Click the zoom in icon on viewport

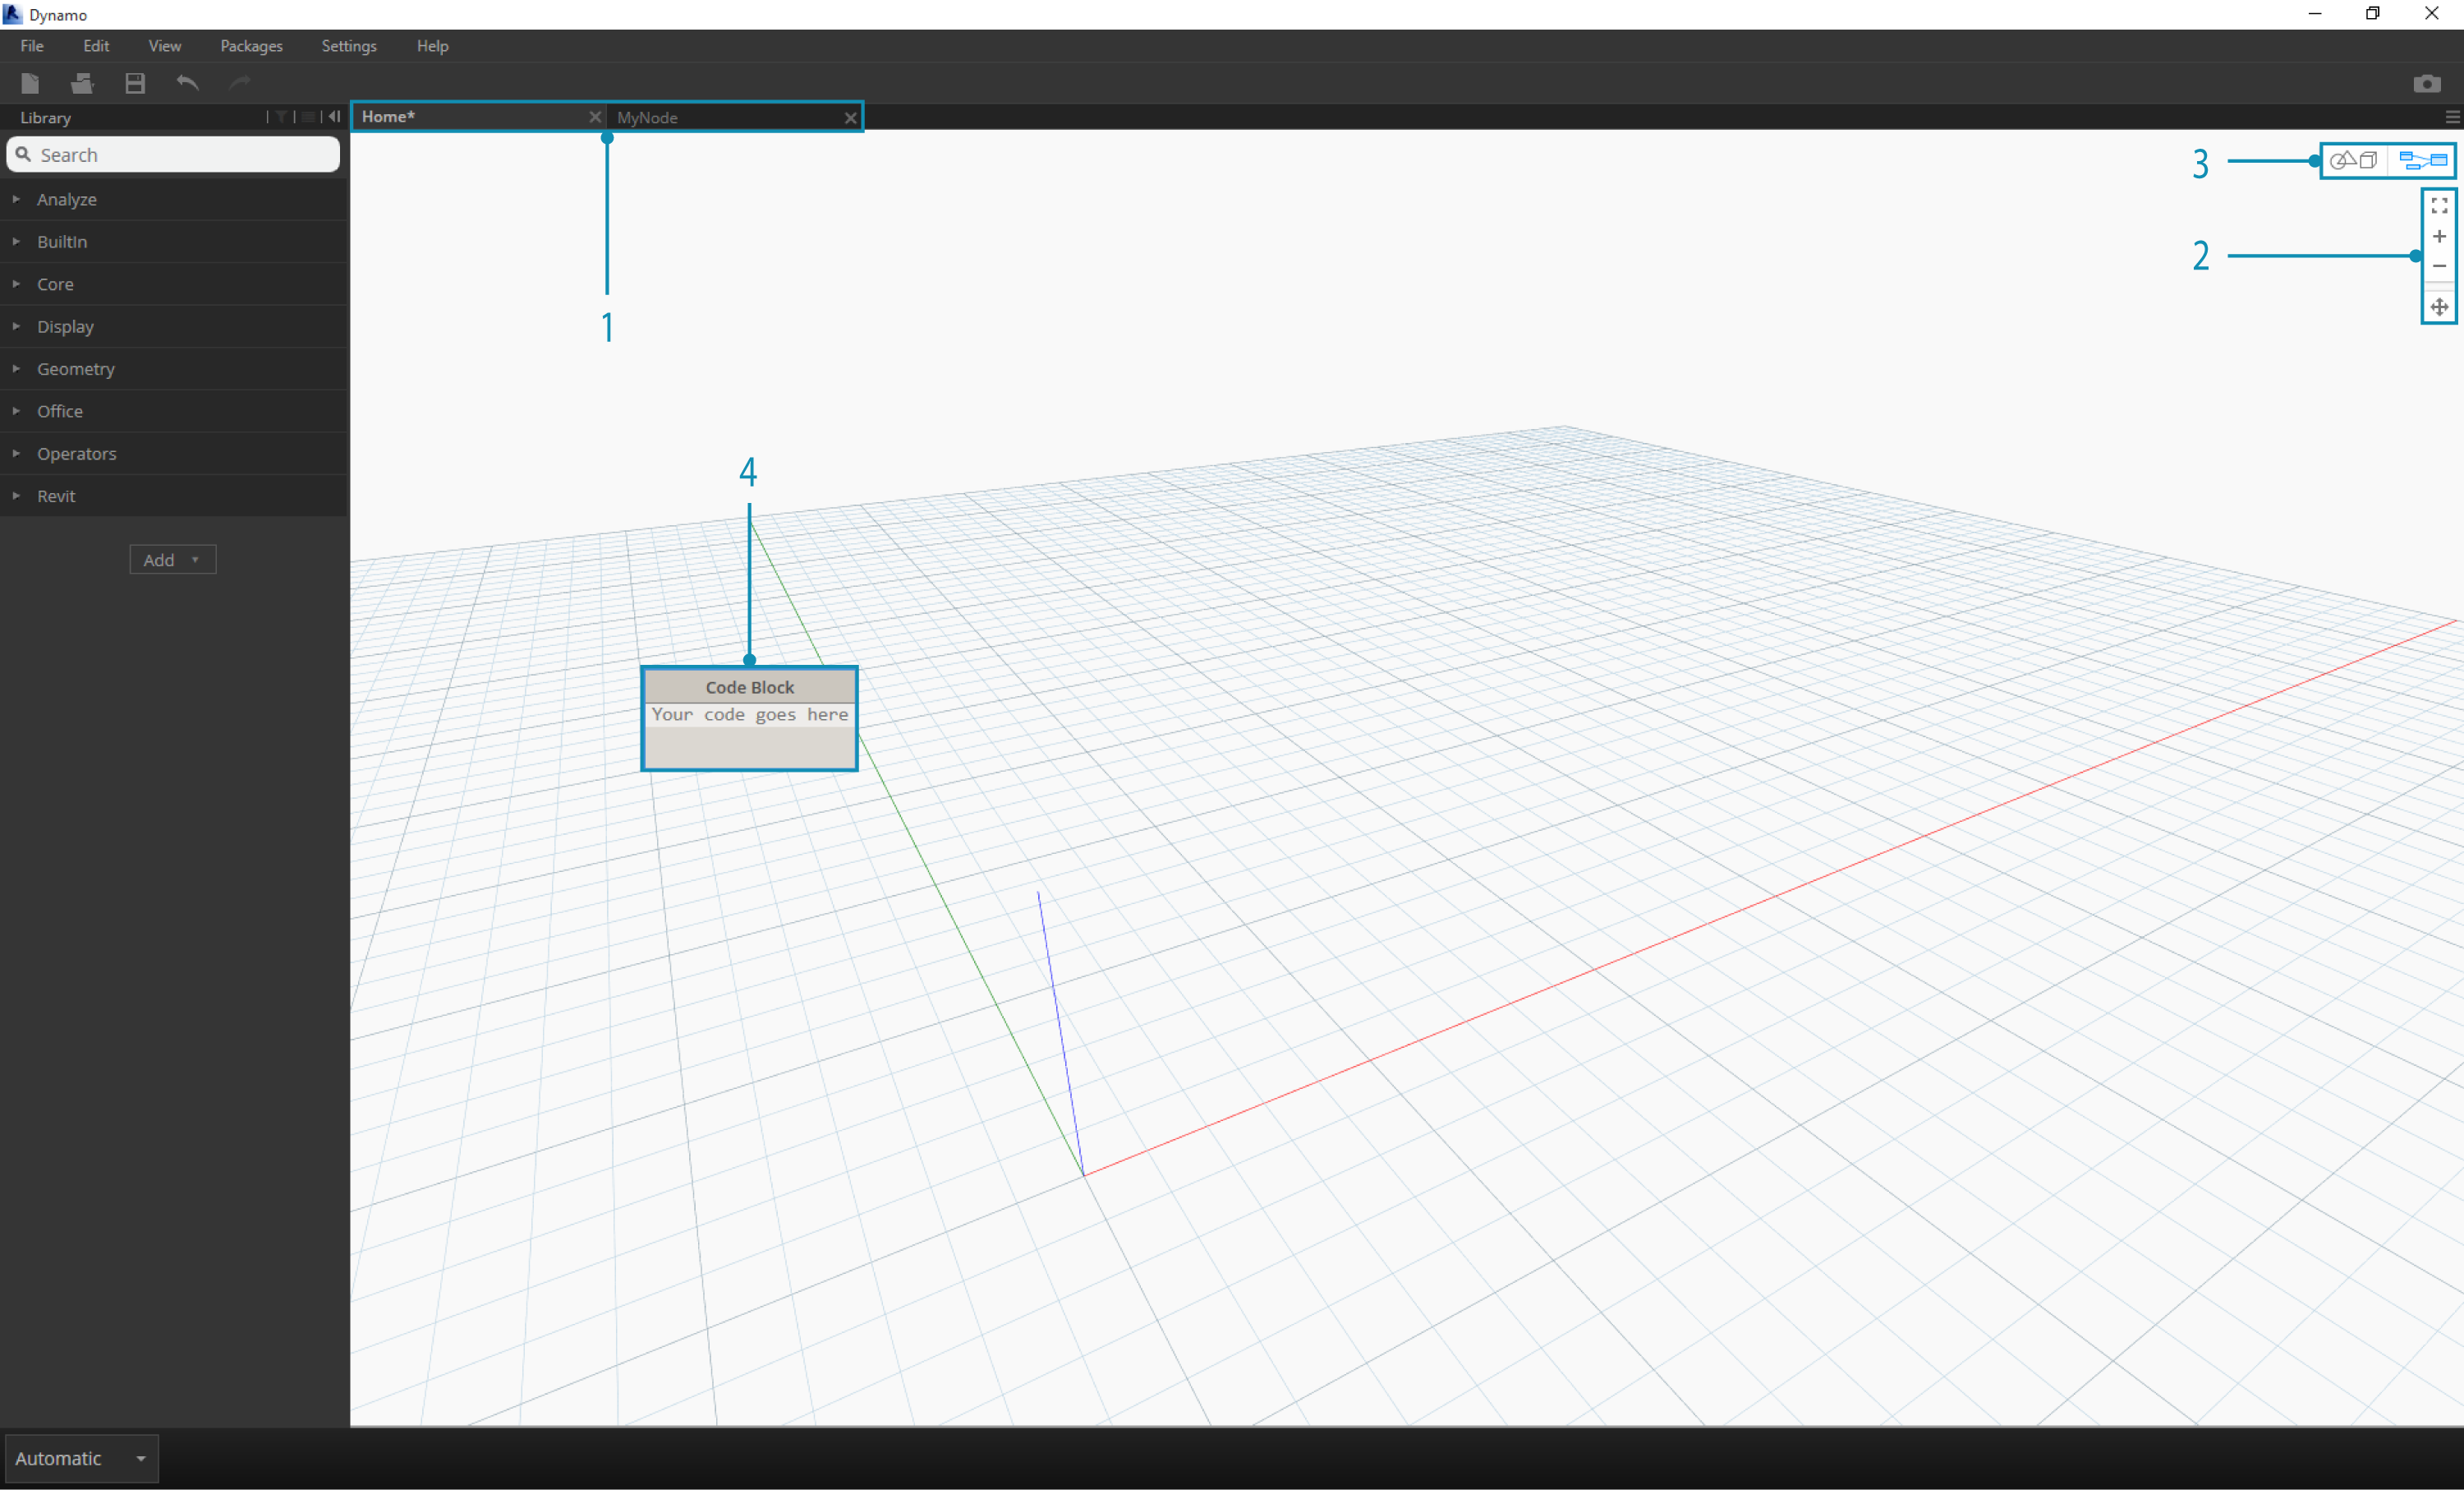coord(2438,238)
